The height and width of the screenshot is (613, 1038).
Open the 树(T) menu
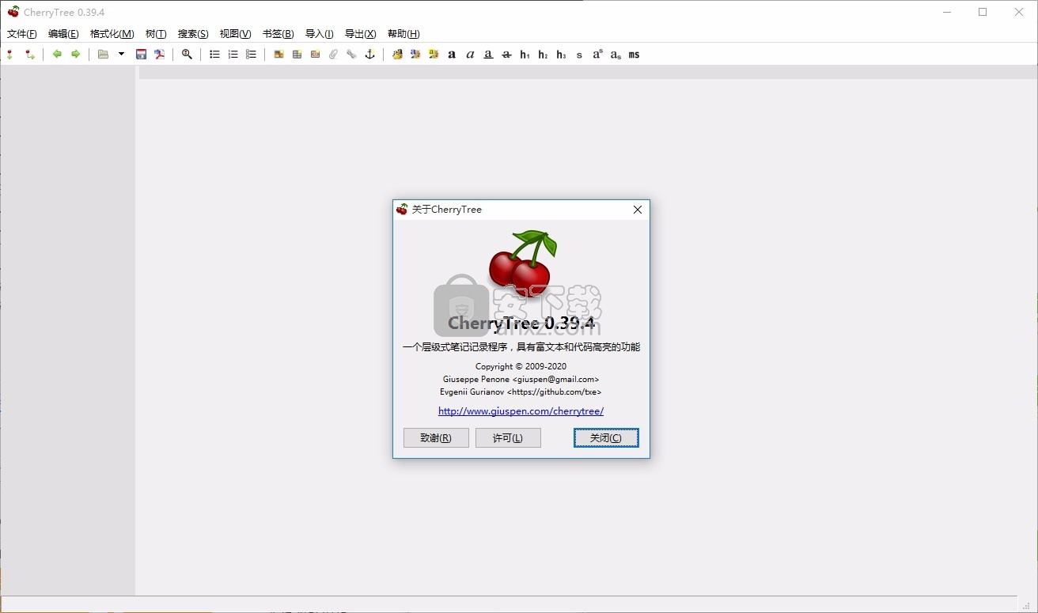(156, 34)
